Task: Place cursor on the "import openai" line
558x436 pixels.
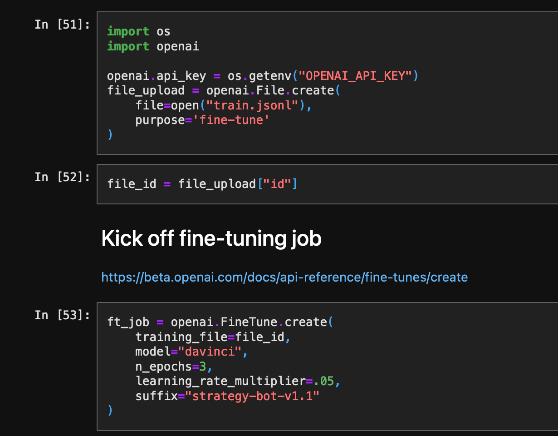Action: click(153, 46)
